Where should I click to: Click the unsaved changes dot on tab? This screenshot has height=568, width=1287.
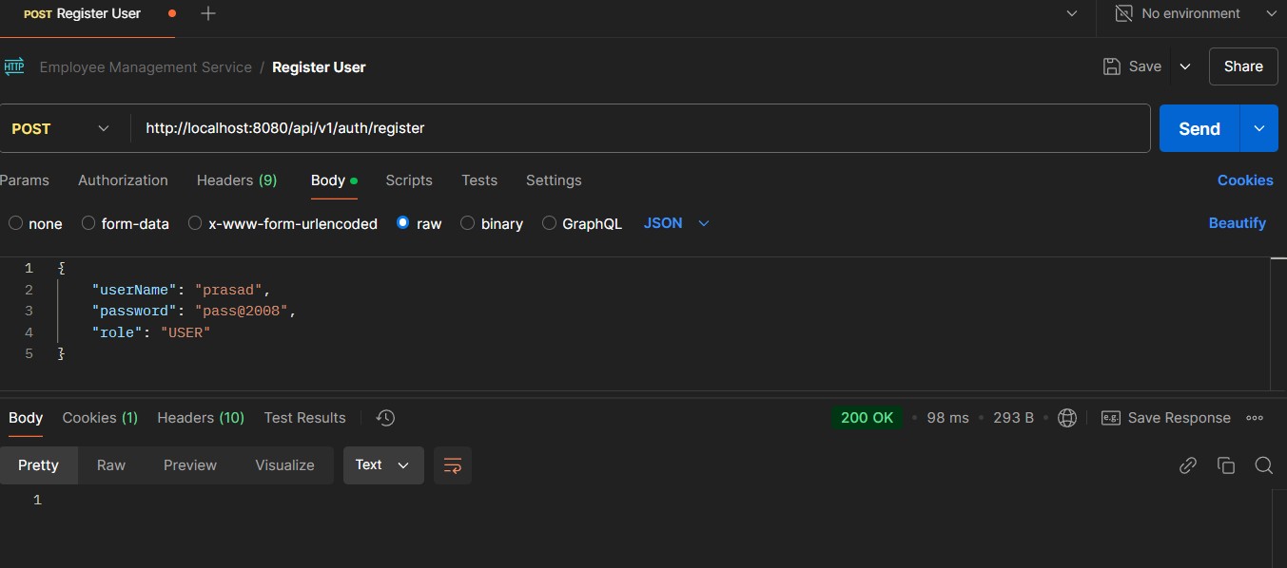171,13
